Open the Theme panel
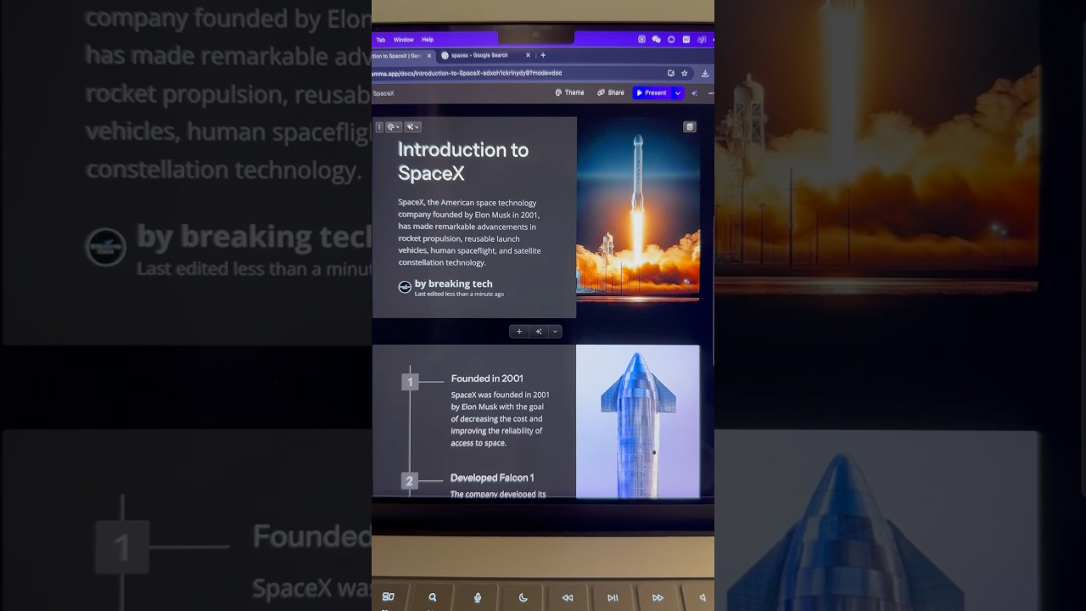Viewport: 1086px width, 611px height. coord(569,92)
